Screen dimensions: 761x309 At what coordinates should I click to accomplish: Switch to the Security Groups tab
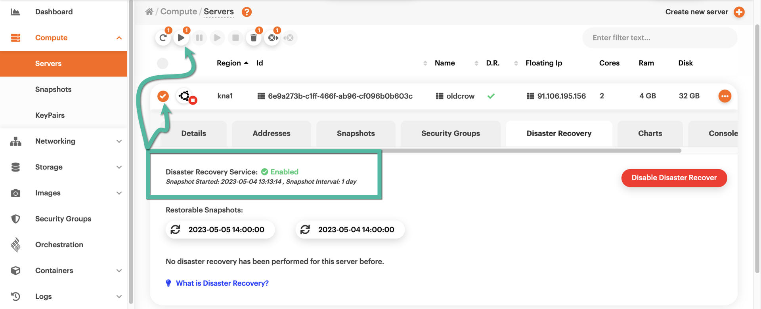click(450, 134)
